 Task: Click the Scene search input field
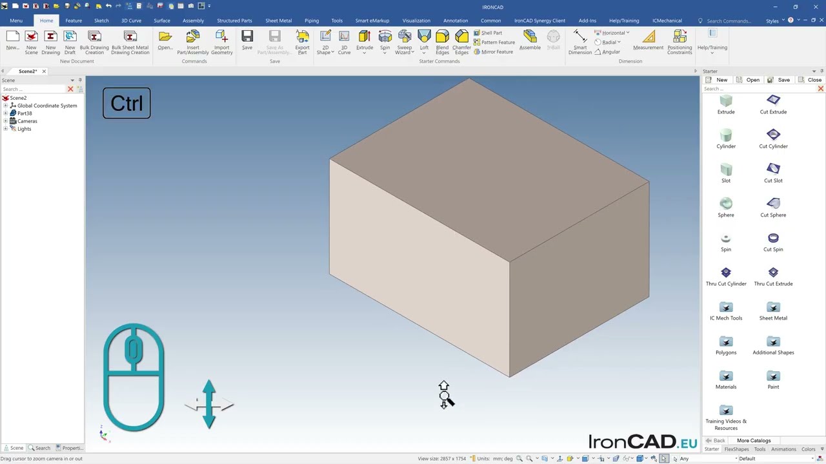pyautogui.click(x=34, y=89)
